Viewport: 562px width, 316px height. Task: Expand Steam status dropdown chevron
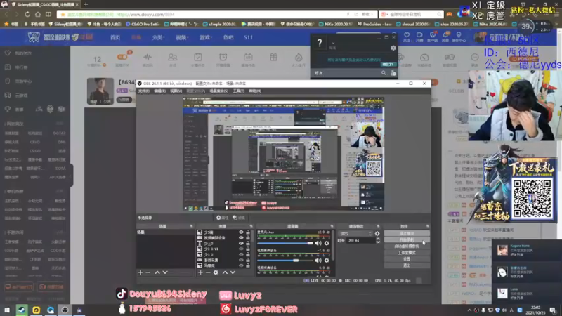point(333,43)
